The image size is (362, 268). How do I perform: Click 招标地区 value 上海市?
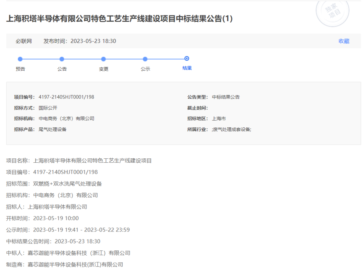[219, 119]
